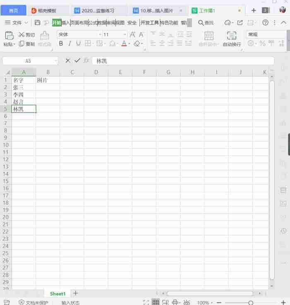The image size is (290, 305).
Task: Toggle underline formatting
Action: point(78,43)
